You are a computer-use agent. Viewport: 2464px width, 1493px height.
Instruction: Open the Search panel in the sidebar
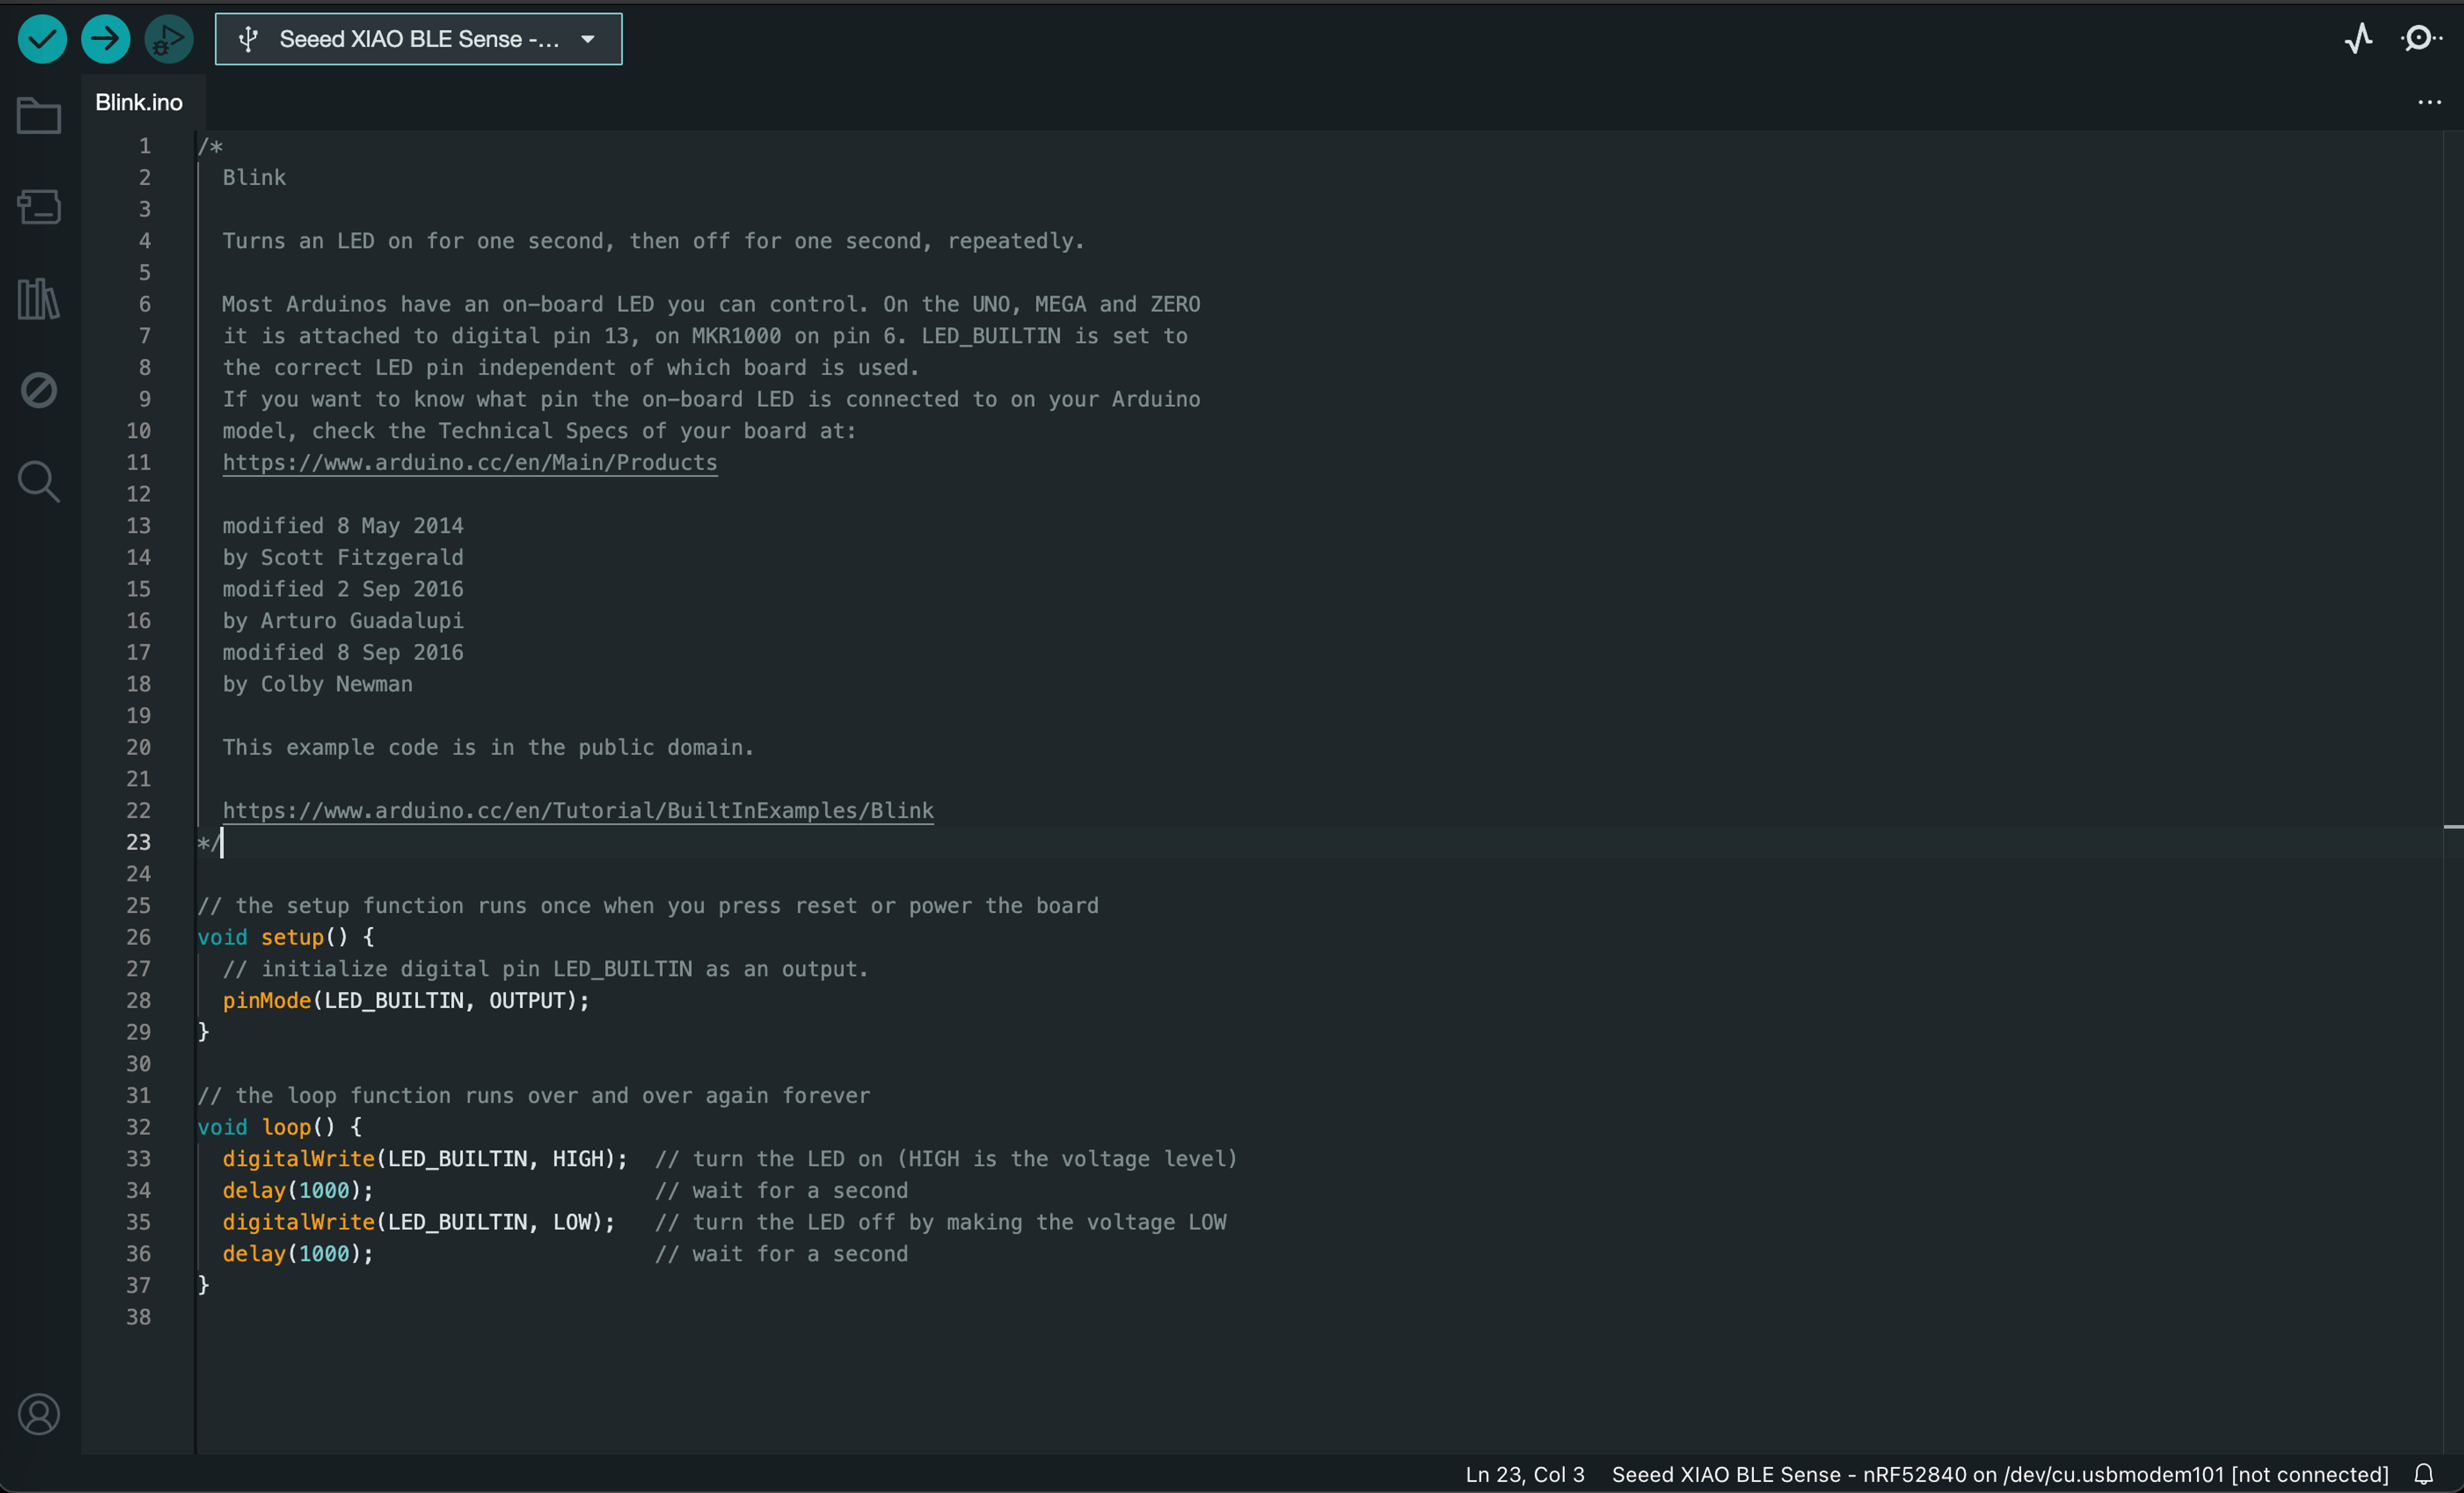tap(39, 481)
